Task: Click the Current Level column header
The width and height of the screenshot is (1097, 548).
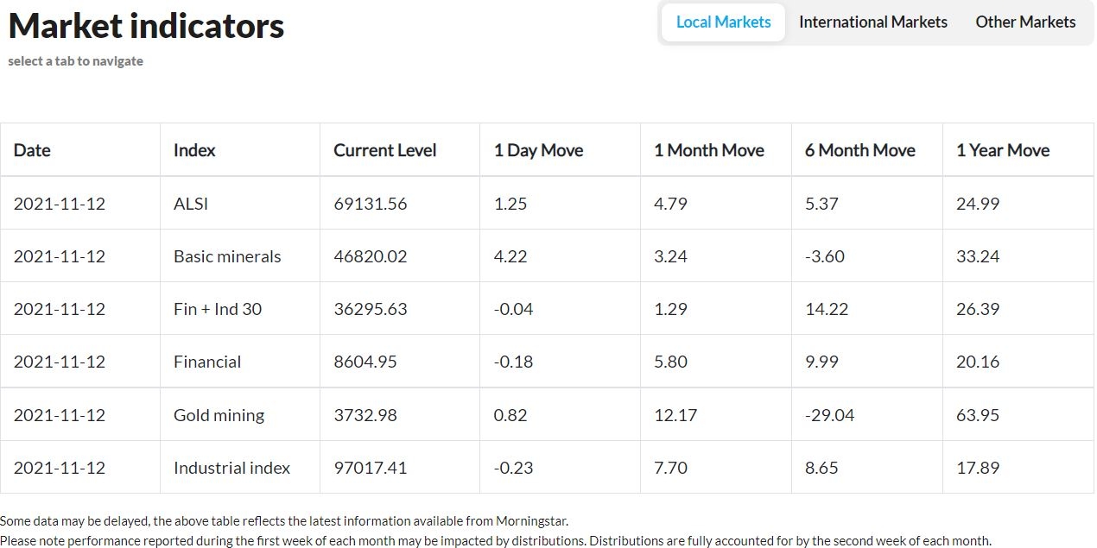Action: click(385, 150)
